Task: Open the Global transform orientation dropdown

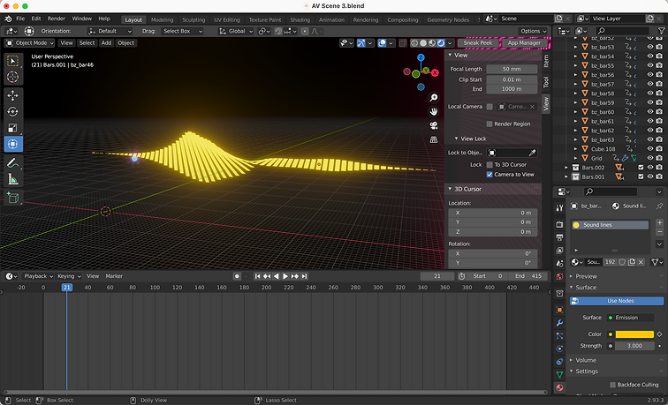Action: pos(236,31)
